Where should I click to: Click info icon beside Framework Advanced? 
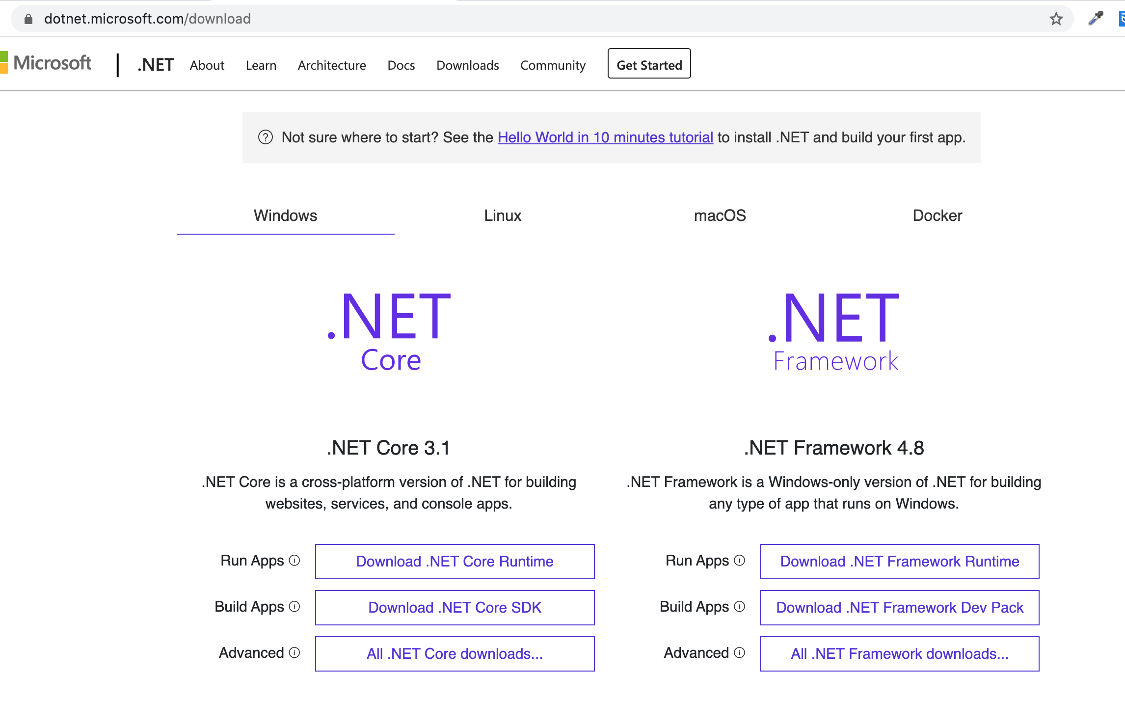[x=739, y=652]
